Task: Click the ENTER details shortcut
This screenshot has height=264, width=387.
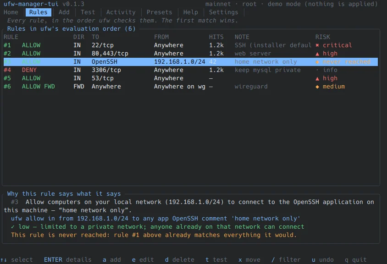Action: 67,260
